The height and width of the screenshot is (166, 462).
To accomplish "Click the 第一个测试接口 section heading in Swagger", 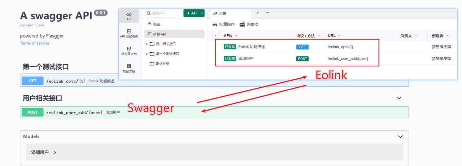I will [45, 67].
